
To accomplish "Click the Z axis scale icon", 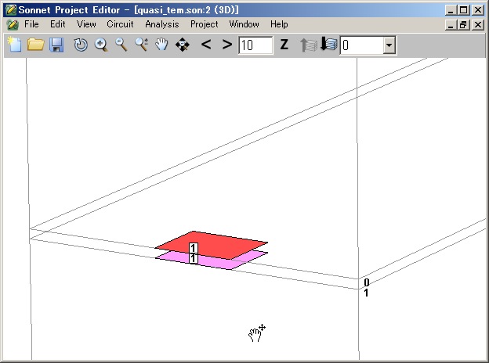I will (284, 45).
